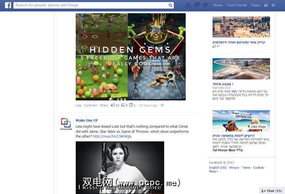This screenshot has width=285, height=194.
Task: Open the privacy shortcuts lock icon
Action: coord(266,5)
